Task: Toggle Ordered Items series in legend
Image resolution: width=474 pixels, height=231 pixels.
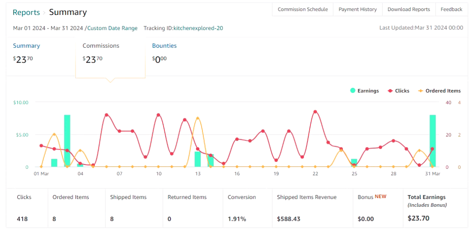Action: click(x=439, y=91)
